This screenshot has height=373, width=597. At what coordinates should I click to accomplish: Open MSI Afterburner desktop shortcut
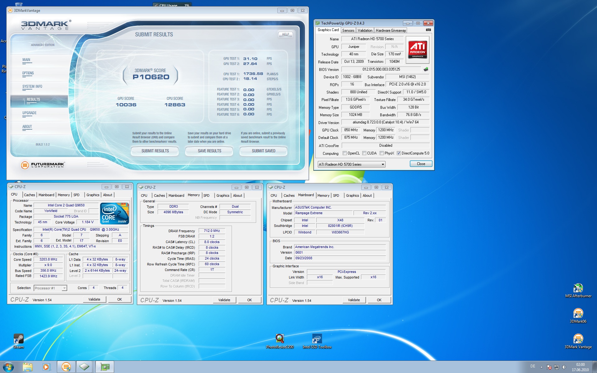pyautogui.click(x=578, y=291)
